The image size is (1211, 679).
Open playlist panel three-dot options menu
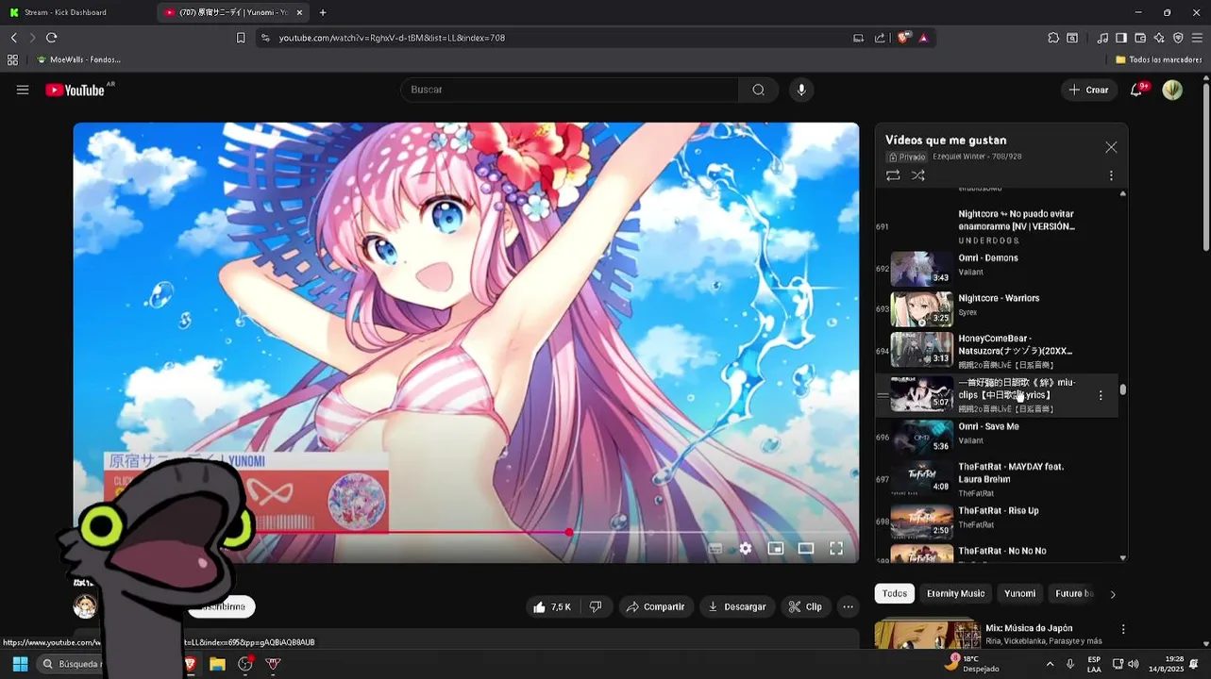pyautogui.click(x=1111, y=175)
